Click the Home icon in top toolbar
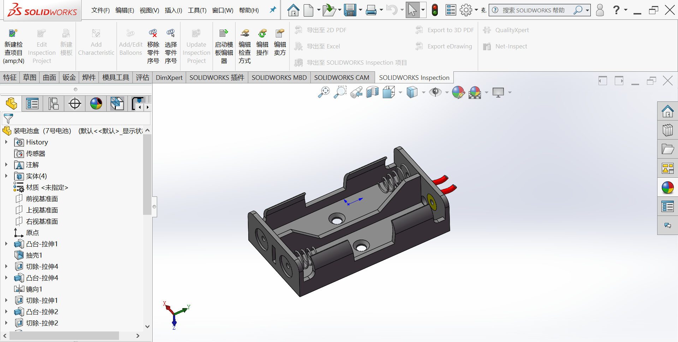678x342 pixels. [x=293, y=10]
